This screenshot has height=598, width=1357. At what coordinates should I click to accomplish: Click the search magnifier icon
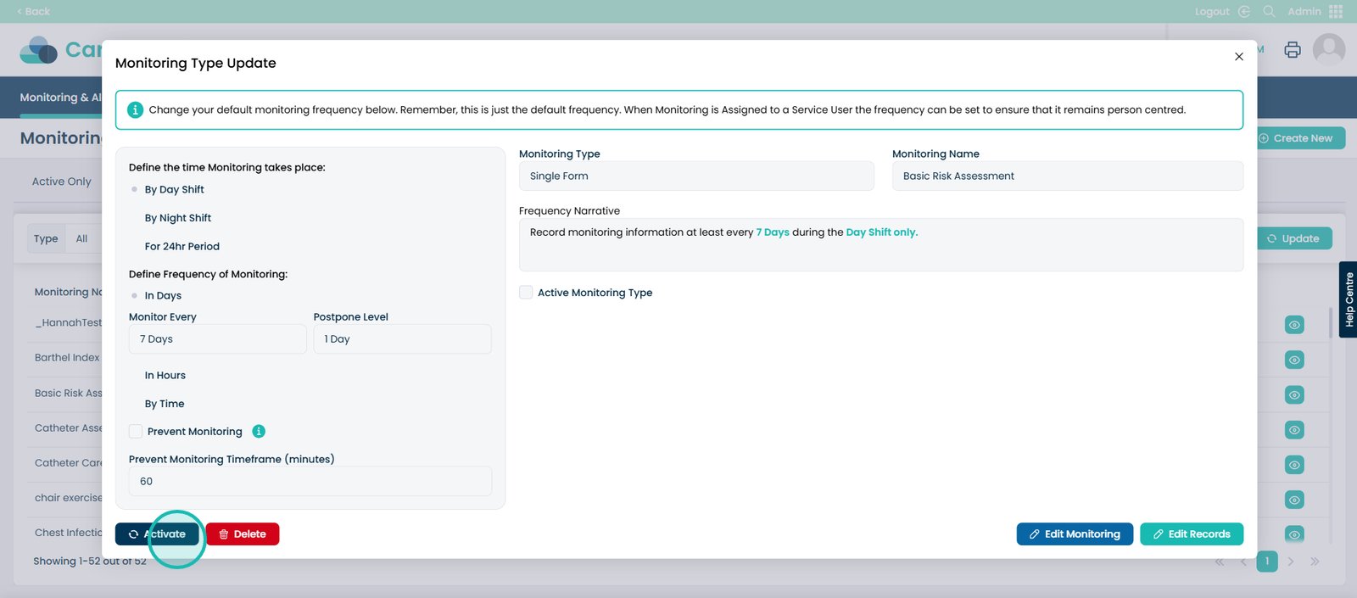(x=1269, y=12)
